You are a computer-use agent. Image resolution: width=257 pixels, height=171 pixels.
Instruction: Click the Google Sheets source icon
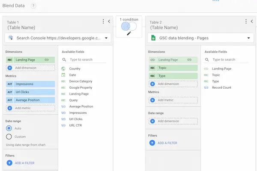[153, 38]
